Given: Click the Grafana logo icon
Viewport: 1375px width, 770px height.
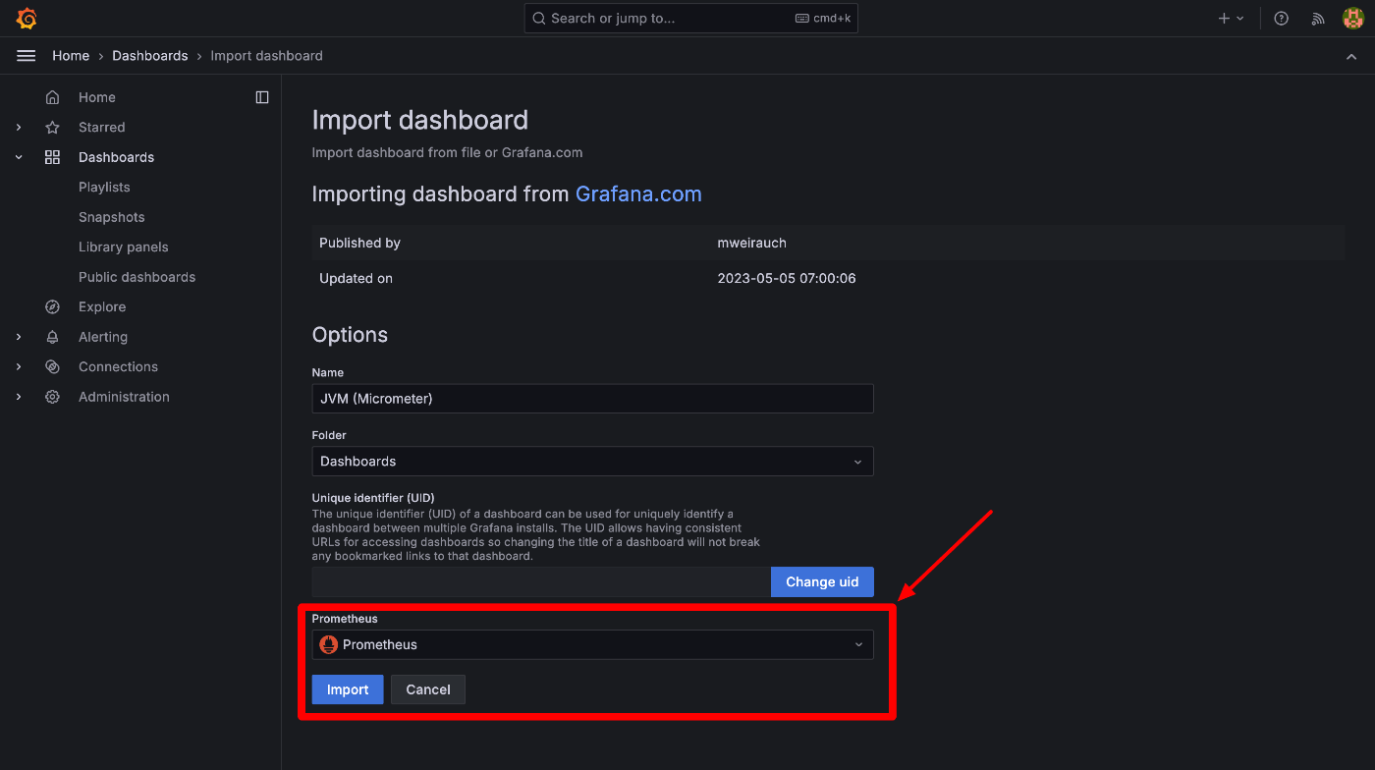Looking at the screenshot, I should click(27, 19).
